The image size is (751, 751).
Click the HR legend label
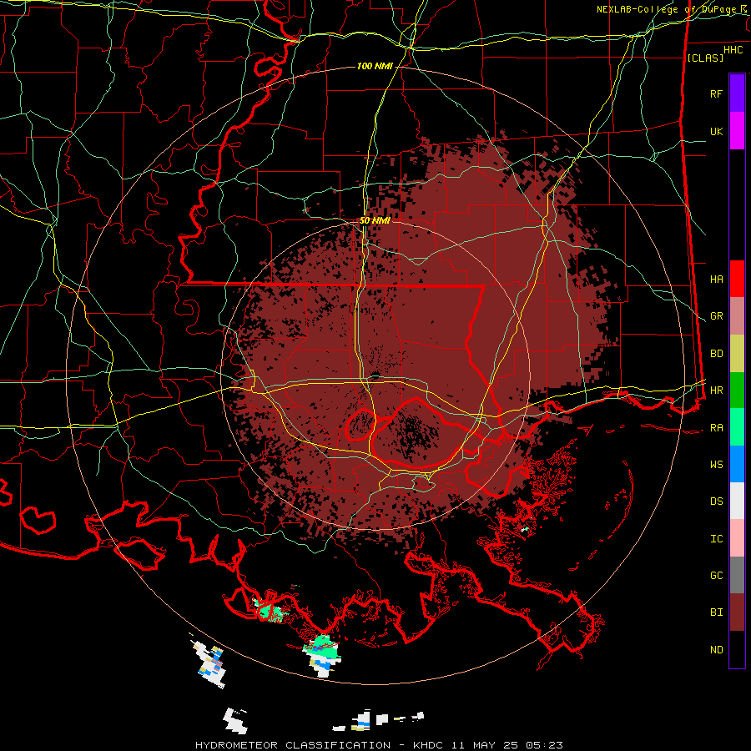tap(716, 391)
